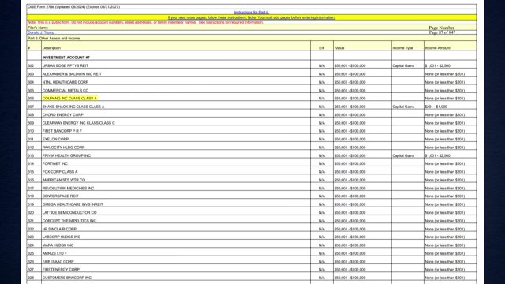Click 'Capital Gains' in the Privia Health row
The image size is (505, 284).
[403, 155]
